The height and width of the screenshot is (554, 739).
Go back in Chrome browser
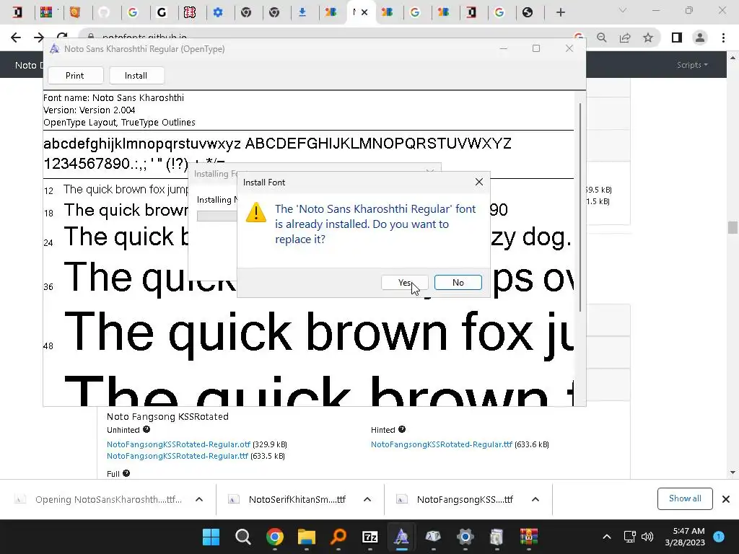pyautogui.click(x=16, y=38)
